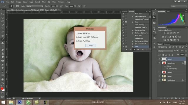Select the Move tool
Screen dimensions: 188x105
pos(3,14)
